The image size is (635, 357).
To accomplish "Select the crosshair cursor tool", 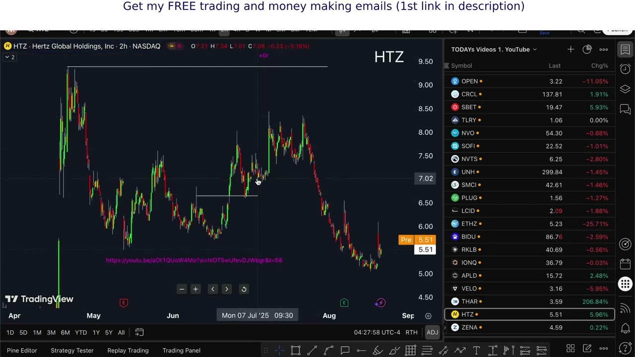I will coord(279,351).
